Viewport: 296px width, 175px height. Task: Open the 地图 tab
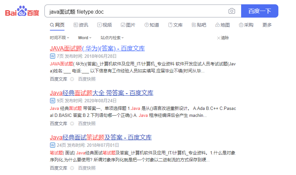tap(222, 25)
